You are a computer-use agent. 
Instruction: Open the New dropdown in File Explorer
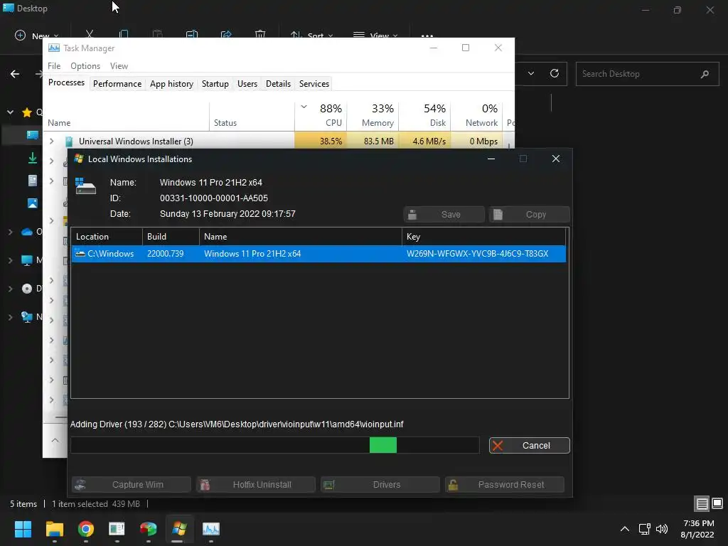37,36
